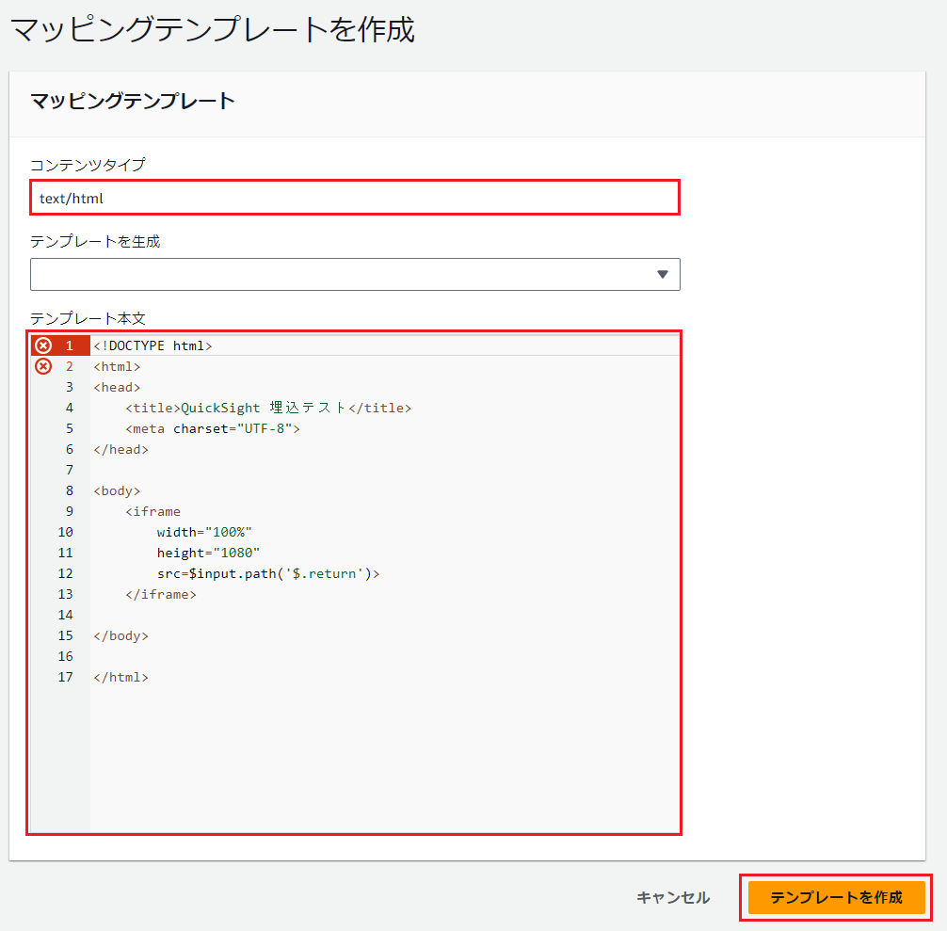Click the <html> opening tag line

pos(117,366)
